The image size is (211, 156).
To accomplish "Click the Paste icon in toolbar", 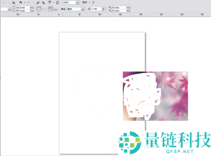I will point(14,3).
